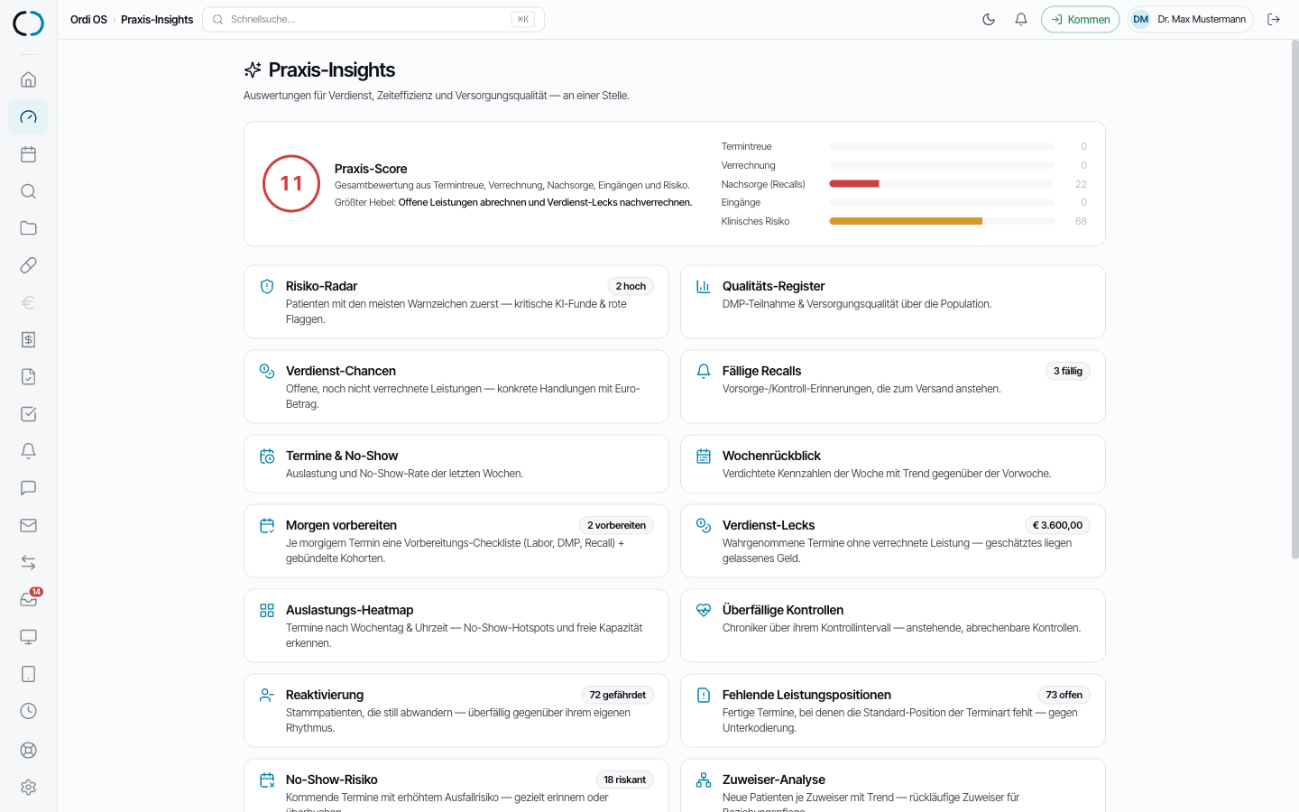This screenshot has height=812, width=1299.
Task: Click the '€ 3.600,00' badge
Action: click(x=1057, y=525)
